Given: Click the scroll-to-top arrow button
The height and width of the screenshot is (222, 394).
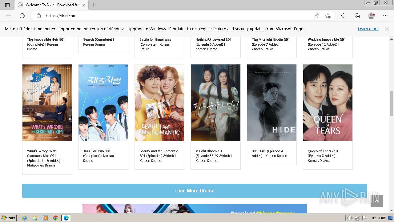Looking at the screenshot, I should tap(377, 201).
